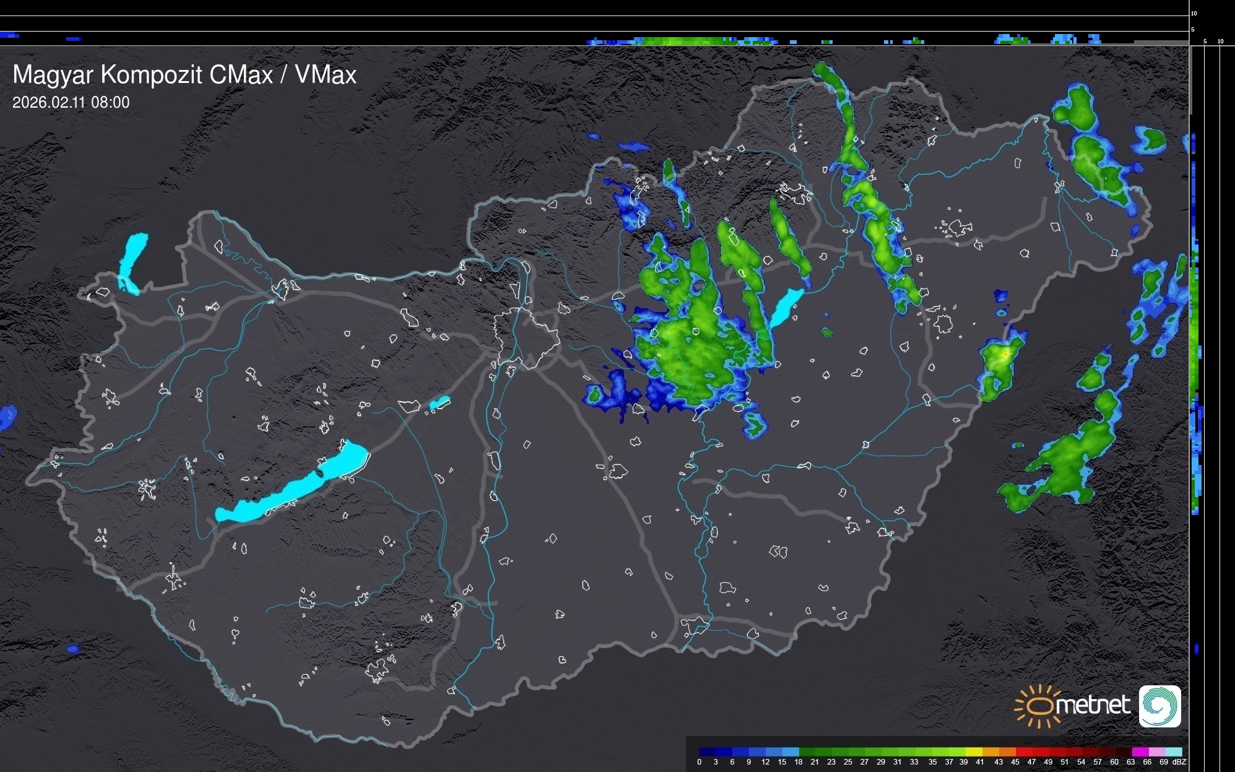Click the Magyar Kompozit CMax / VMax title
The width and height of the screenshot is (1235, 772).
click(184, 75)
